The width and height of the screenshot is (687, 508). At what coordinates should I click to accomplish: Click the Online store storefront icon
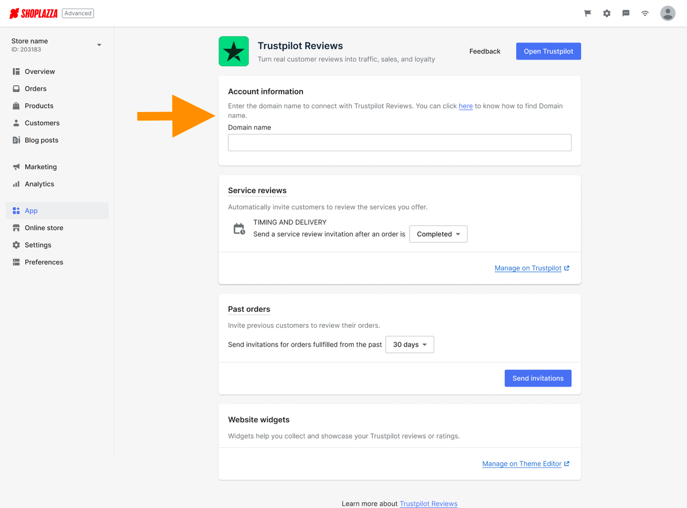point(16,228)
